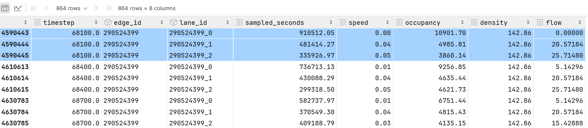Viewport: 588px width, 128px height.
Task: Toggle sort on flow column
Action: [580, 22]
